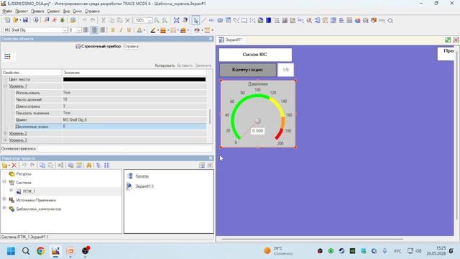Toggle Underline text formatting
The image size is (460, 259).
(129, 30)
